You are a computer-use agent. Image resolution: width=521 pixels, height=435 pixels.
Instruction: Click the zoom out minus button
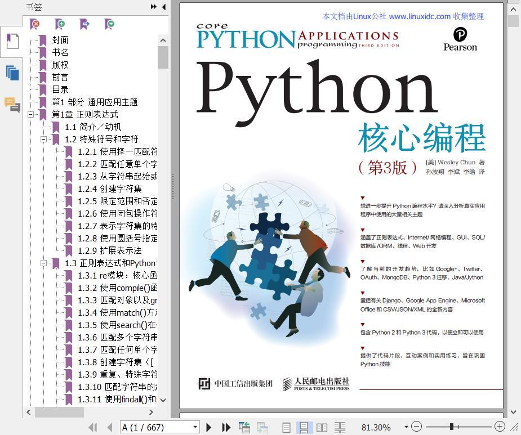(417, 427)
